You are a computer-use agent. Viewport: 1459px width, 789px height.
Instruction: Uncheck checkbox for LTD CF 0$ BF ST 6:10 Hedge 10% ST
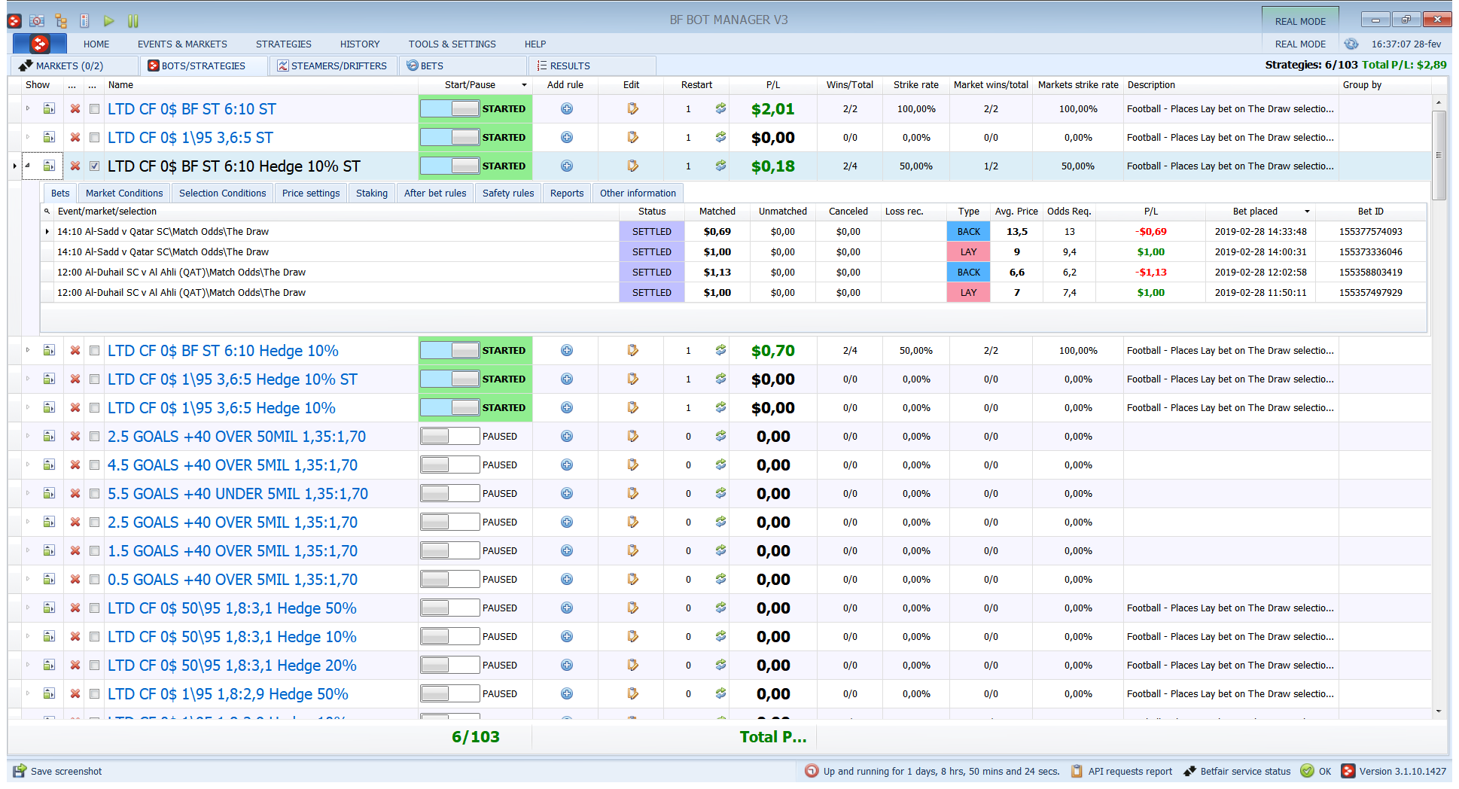94,166
